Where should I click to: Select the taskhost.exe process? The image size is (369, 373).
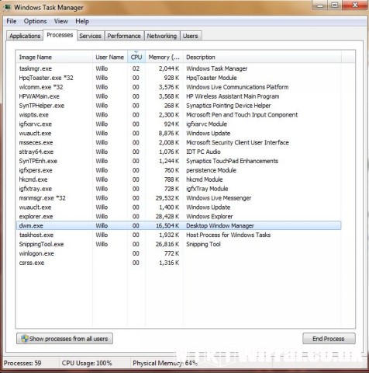pyautogui.click(x=178, y=235)
